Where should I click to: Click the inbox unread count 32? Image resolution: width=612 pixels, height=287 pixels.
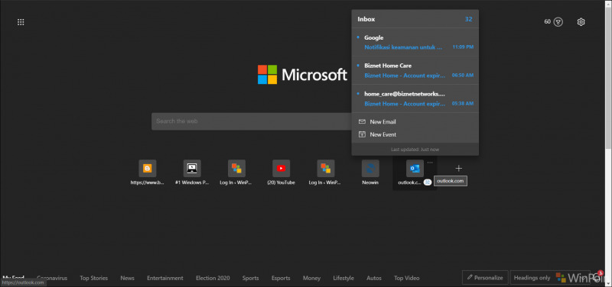[x=468, y=19]
